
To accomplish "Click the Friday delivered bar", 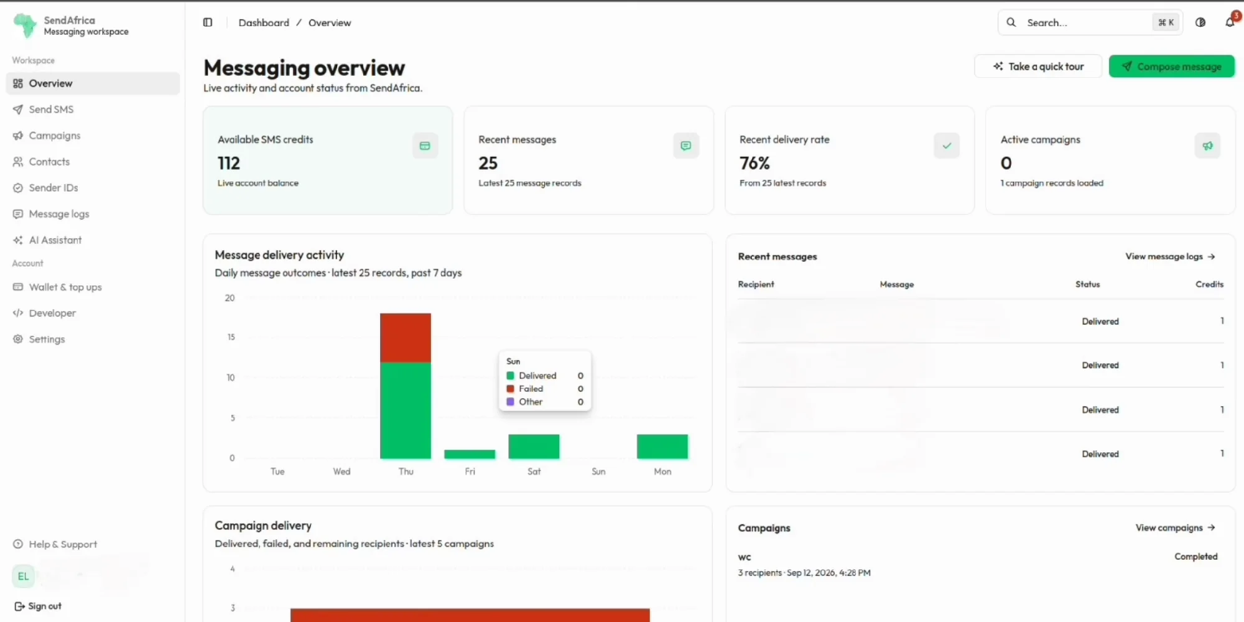I will point(470,454).
